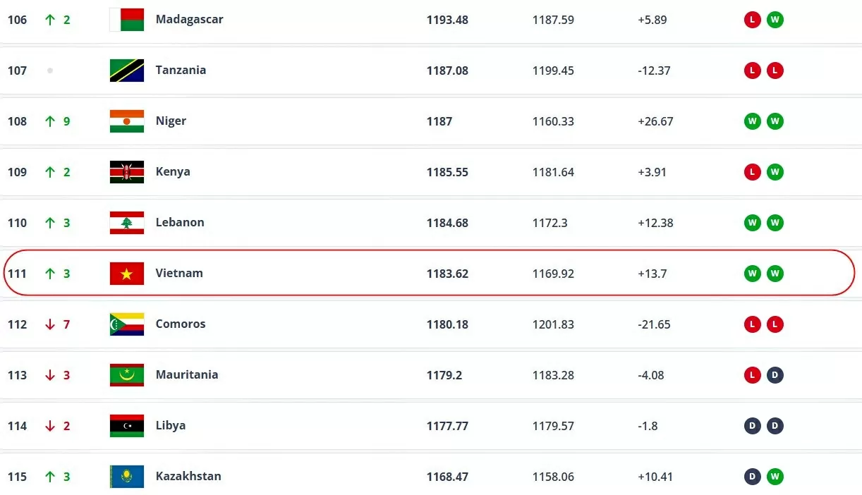Click the Libya flag icon

(127, 426)
